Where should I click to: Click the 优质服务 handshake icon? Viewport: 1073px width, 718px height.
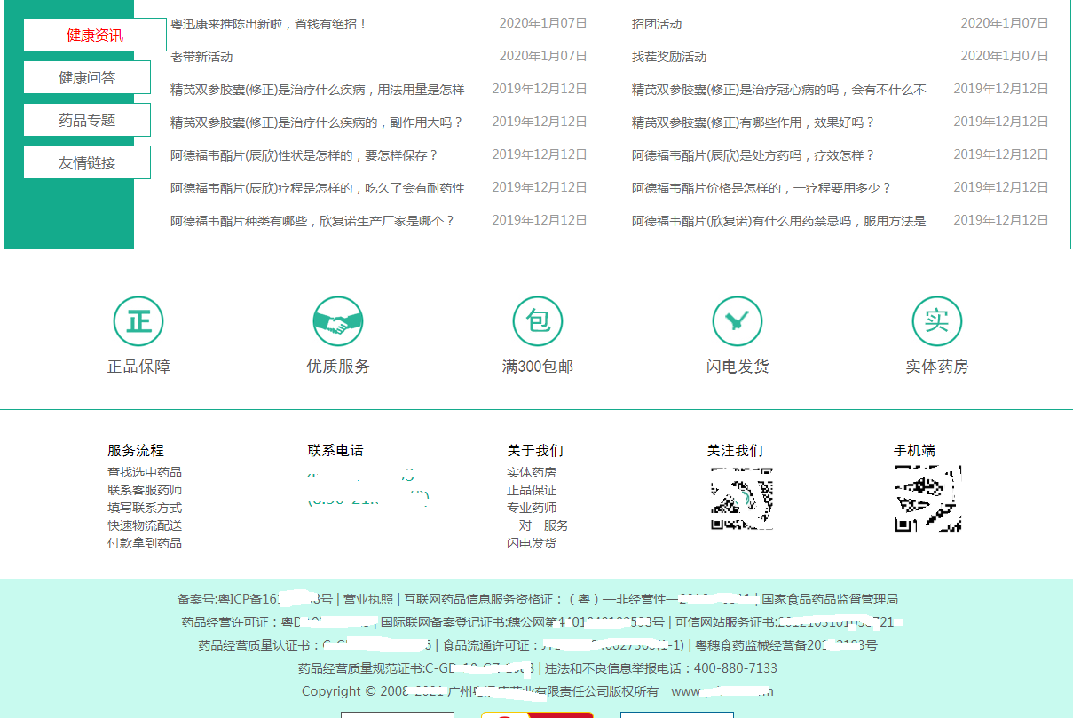[x=338, y=321]
